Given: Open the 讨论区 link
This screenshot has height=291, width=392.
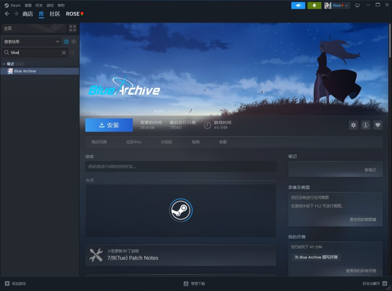Looking at the screenshot, I should click(x=167, y=142).
